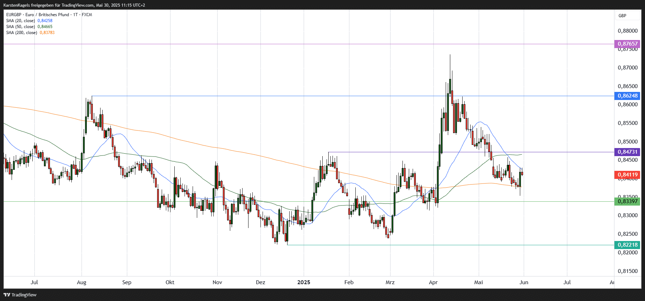Click the Nov label on time axis
This screenshot has width=645, height=301.
pyautogui.click(x=218, y=282)
